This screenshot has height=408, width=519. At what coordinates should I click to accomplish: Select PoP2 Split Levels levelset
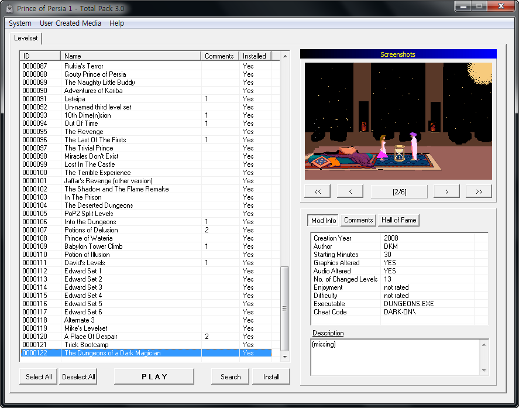(x=146, y=214)
